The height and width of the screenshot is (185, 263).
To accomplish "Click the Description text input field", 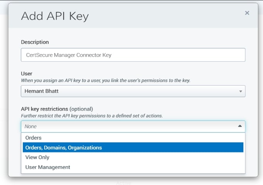I will (133, 55).
